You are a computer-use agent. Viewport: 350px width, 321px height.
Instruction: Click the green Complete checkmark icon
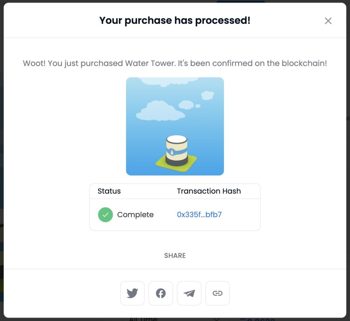pyautogui.click(x=105, y=215)
